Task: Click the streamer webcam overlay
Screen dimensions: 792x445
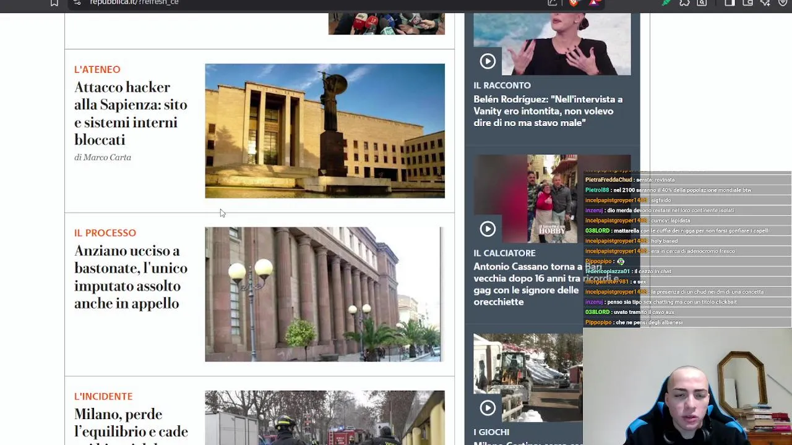Action: pos(687,387)
